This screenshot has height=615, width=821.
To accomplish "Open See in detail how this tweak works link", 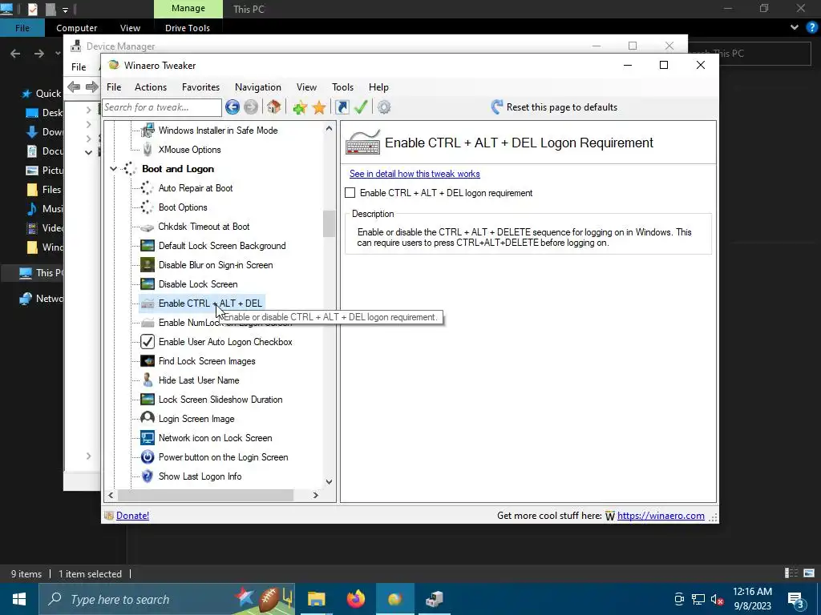I will [x=415, y=174].
